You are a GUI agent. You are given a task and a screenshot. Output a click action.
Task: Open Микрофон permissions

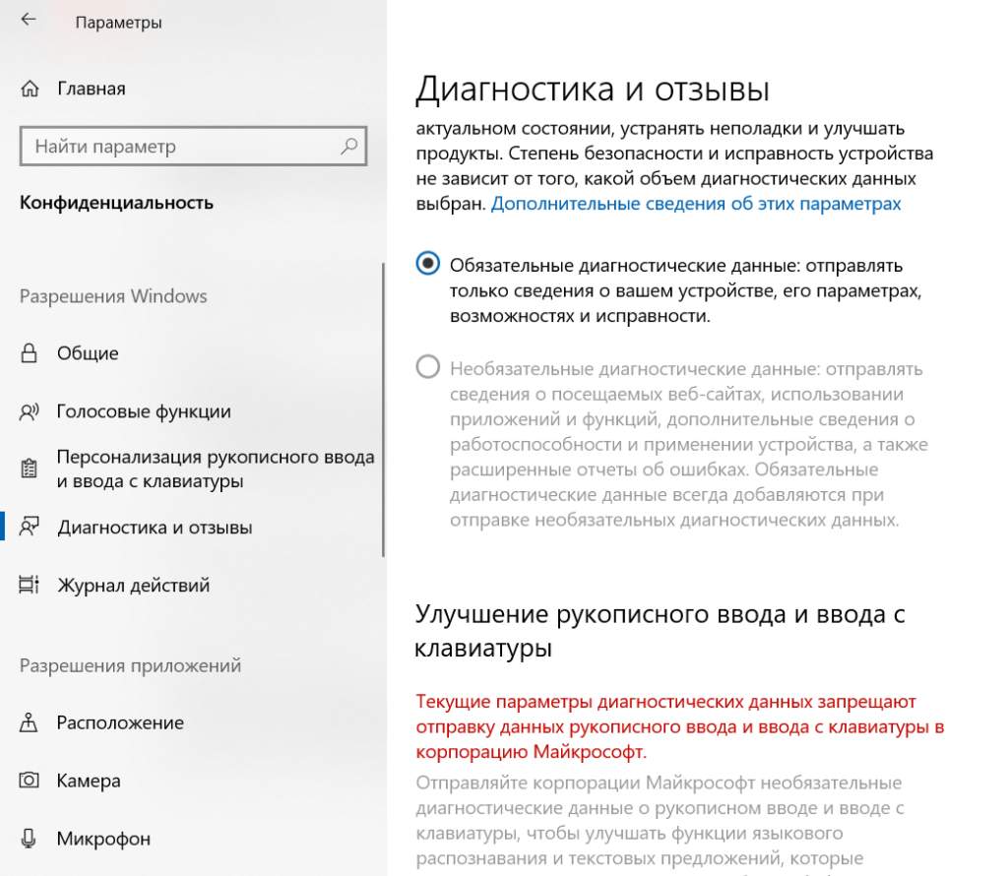(103, 838)
